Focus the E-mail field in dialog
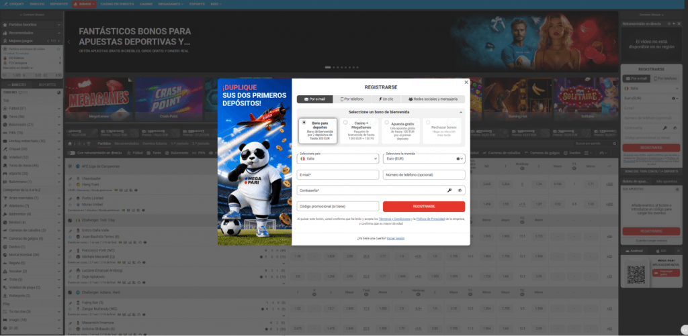The height and width of the screenshot is (336, 688). click(338, 175)
